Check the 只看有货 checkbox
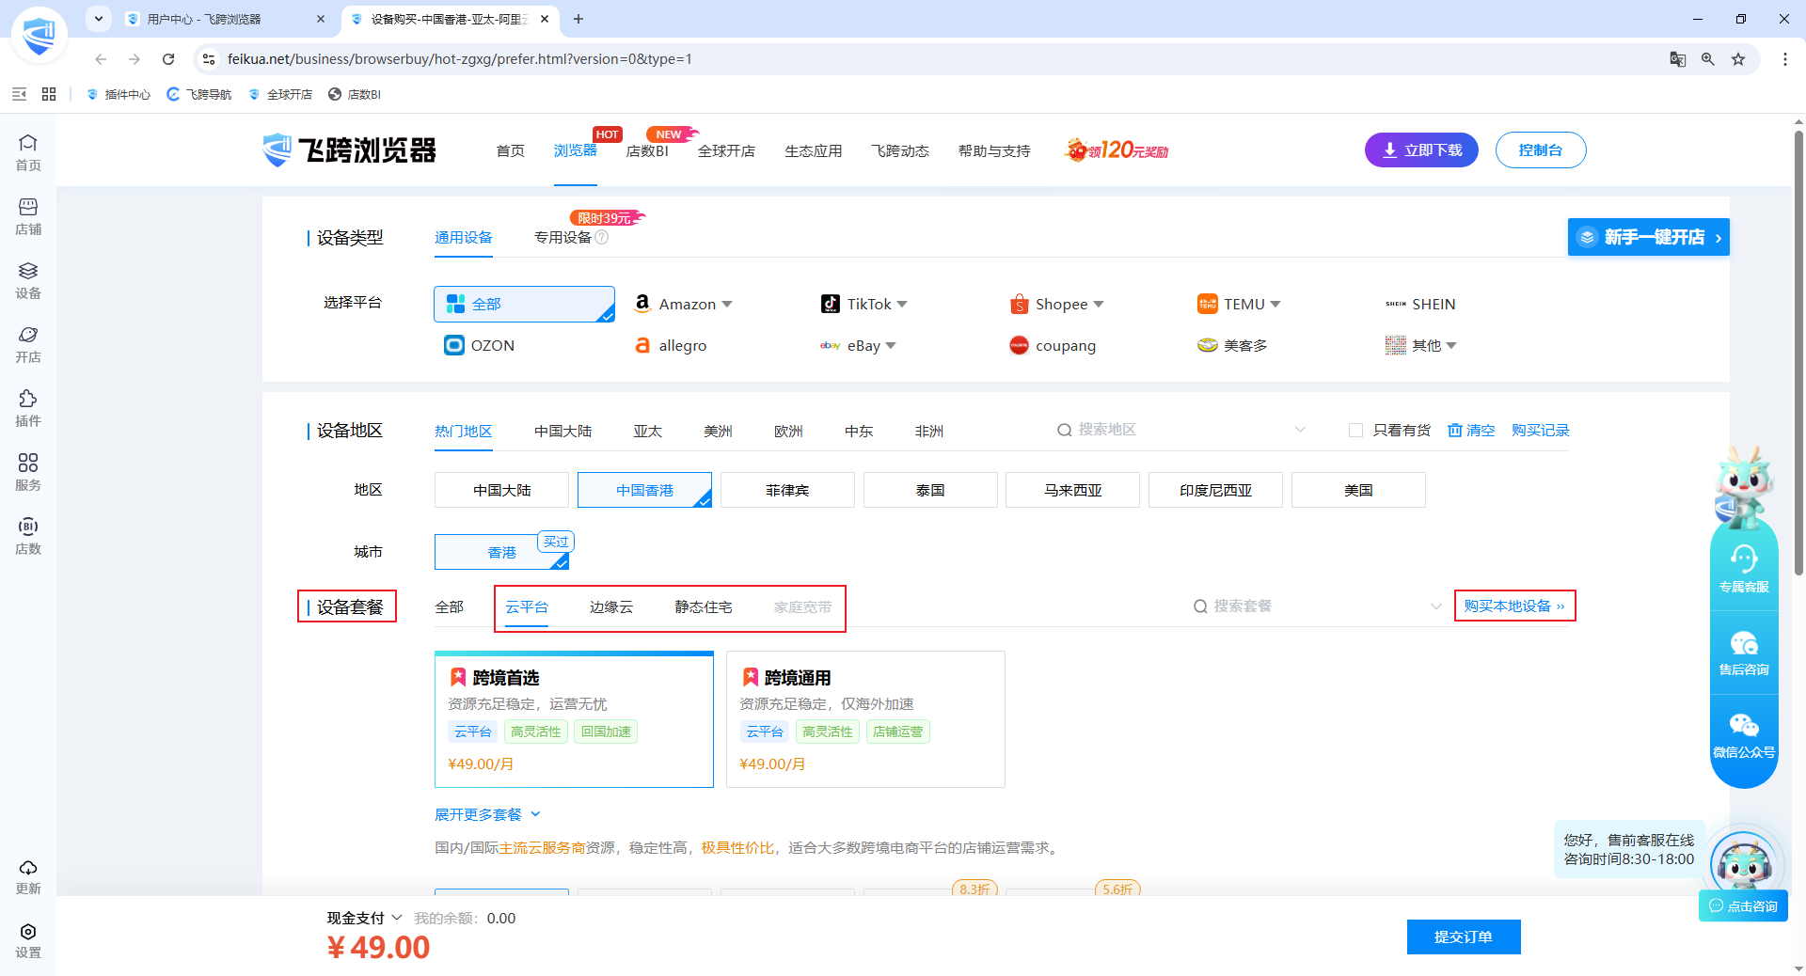Screen dimensions: 1806x976 tap(1355, 430)
